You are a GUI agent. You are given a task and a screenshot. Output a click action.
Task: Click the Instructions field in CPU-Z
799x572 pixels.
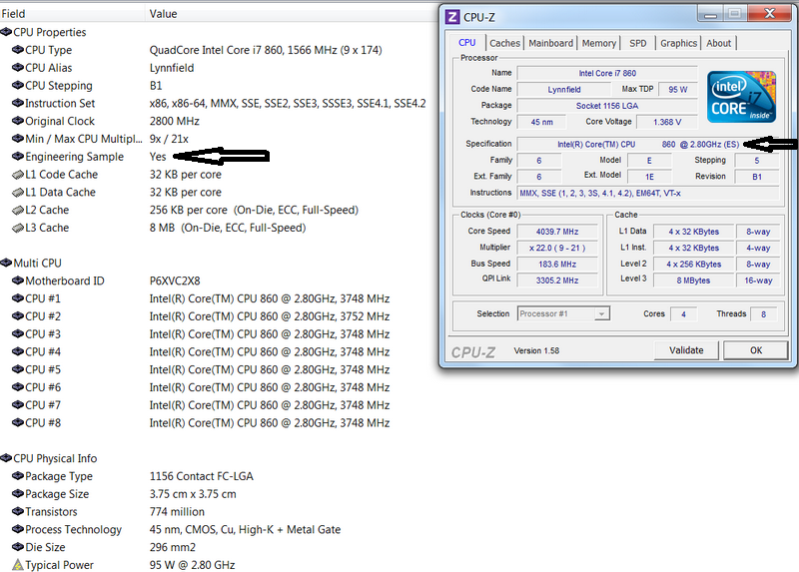(648, 193)
